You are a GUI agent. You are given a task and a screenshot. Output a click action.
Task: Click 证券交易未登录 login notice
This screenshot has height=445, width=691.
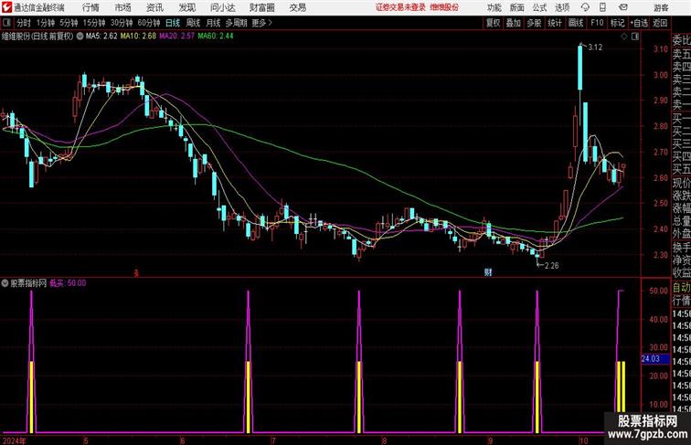point(400,7)
